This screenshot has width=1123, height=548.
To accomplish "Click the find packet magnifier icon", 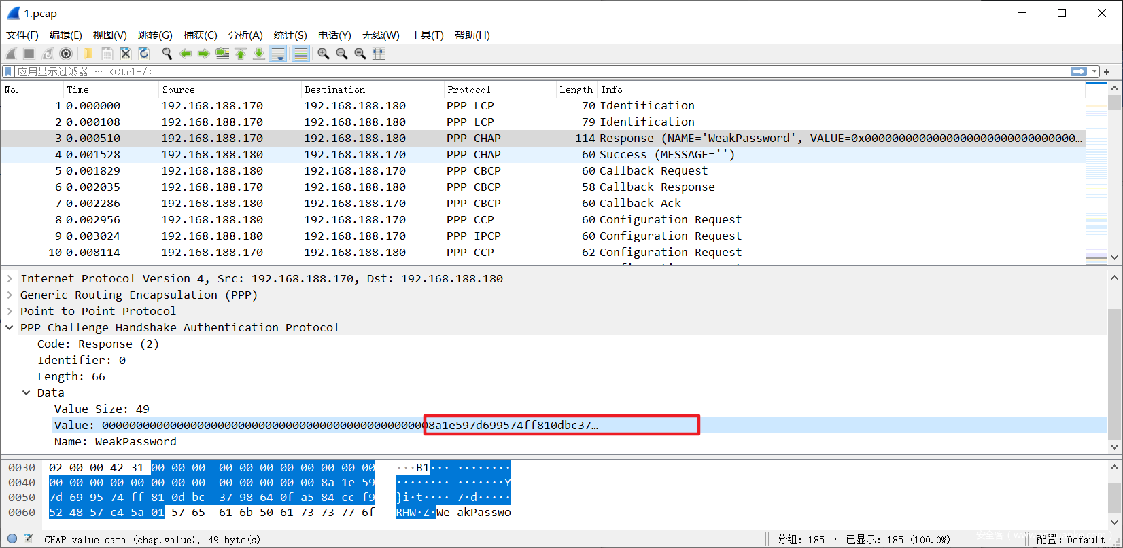I will (x=167, y=54).
